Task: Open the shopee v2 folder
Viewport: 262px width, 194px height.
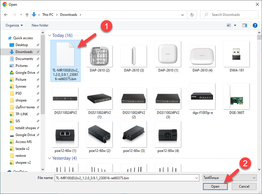Action: coord(23,163)
